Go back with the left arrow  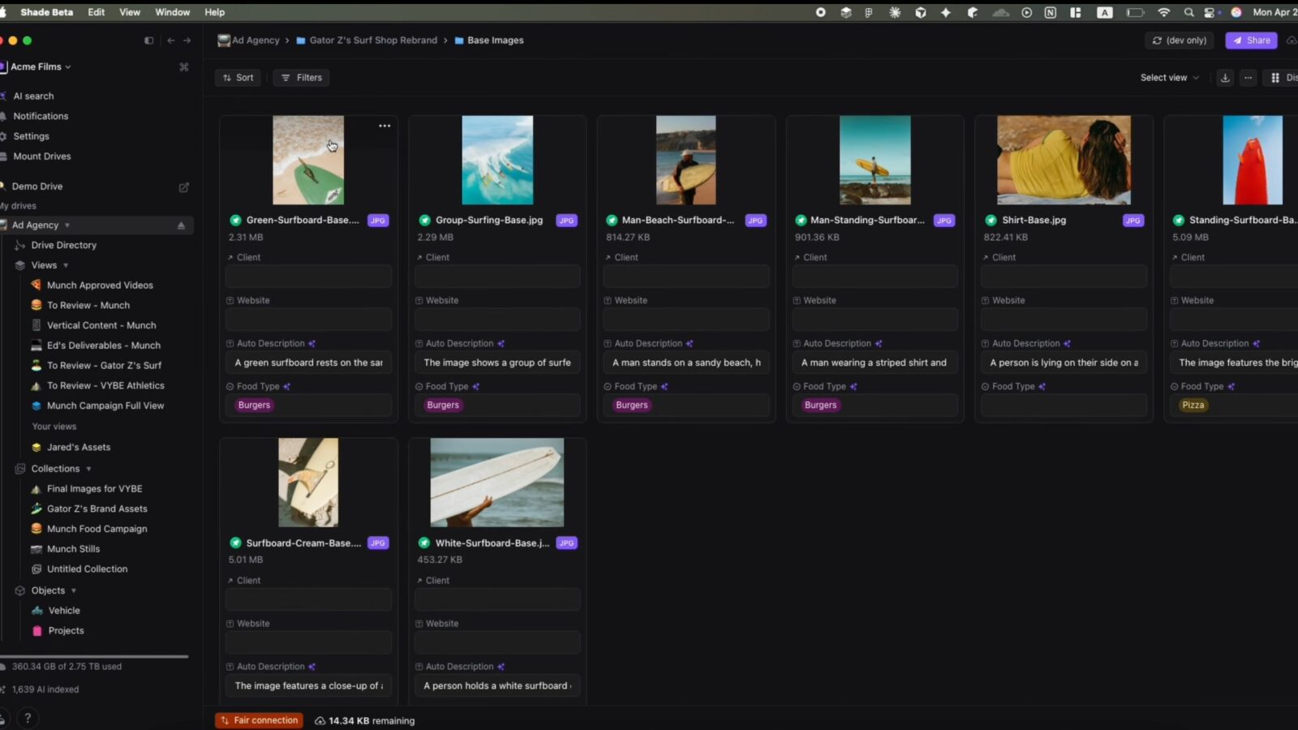click(x=170, y=41)
